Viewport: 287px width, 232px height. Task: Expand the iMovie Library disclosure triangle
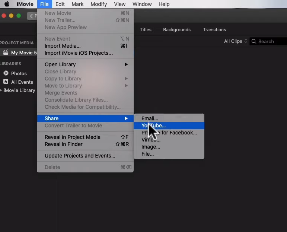(x=1, y=90)
